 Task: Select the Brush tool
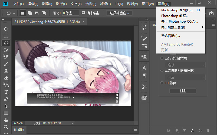(x=6, y=64)
